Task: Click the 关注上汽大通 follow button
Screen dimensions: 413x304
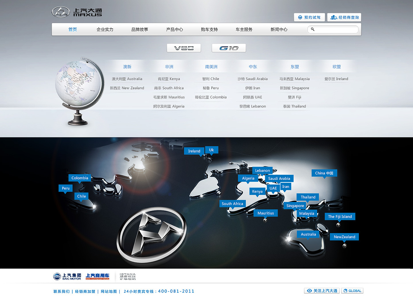Action: tap(322, 290)
